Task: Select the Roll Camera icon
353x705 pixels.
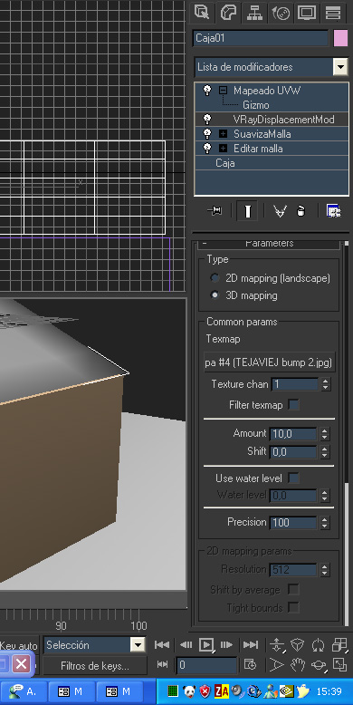Action: [318, 646]
